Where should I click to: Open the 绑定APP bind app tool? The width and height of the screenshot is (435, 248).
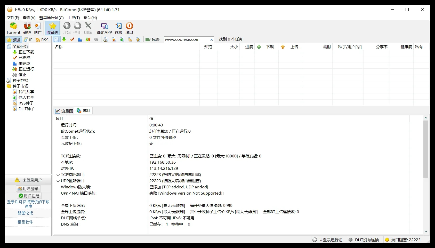tap(104, 28)
